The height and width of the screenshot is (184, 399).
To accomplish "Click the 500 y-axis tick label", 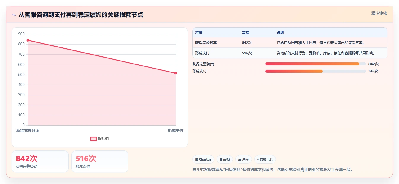I will (x=21, y=75).
